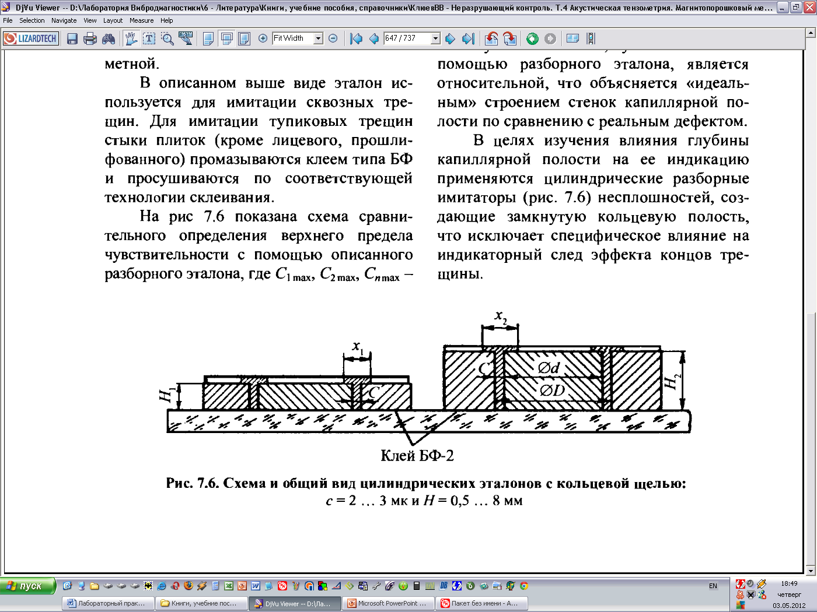Zoom out with the minus icon
Image resolution: width=817 pixels, height=612 pixels.
(333, 38)
